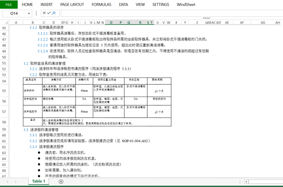Click the cancel entry X icon
Image resolution: width=283 pixels, height=187 pixels.
click(x=44, y=13)
